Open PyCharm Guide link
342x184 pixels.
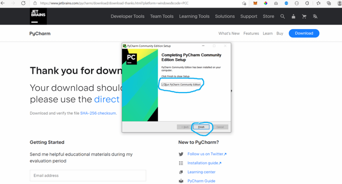pyautogui.click(x=201, y=181)
